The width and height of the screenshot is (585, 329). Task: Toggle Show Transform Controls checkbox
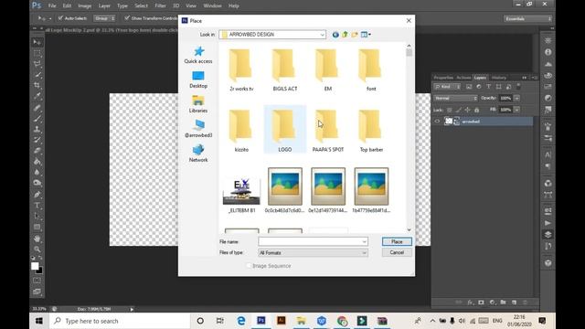click(127, 18)
